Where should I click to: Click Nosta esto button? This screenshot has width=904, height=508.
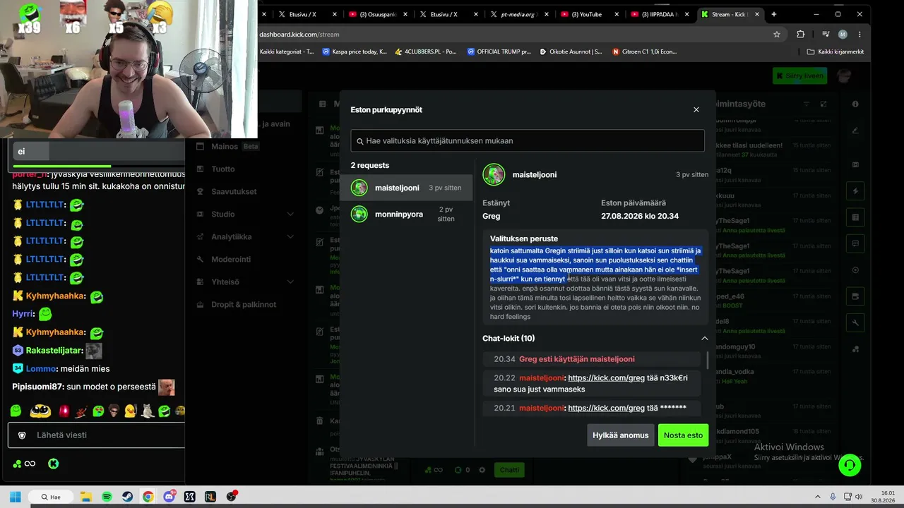[x=683, y=435]
